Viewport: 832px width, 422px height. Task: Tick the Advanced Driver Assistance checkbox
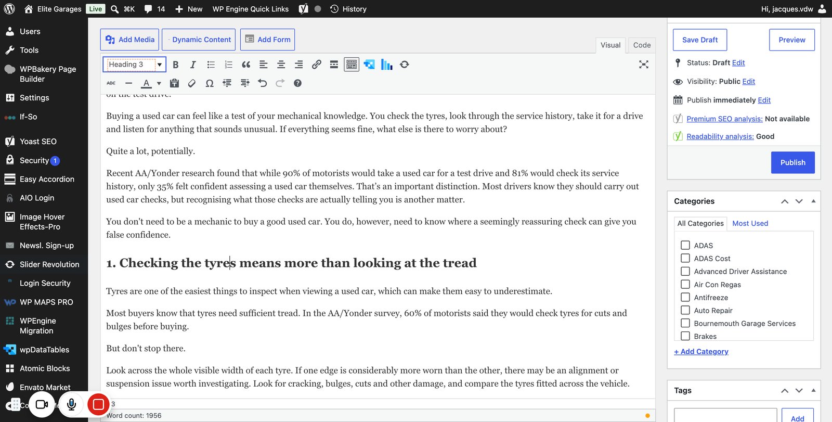point(685,271)
